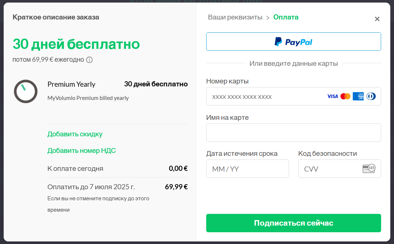The height and width of the screenshot is (244, 394).
Task: Open the Добавить номер НДС link
Action: (82, 151)
